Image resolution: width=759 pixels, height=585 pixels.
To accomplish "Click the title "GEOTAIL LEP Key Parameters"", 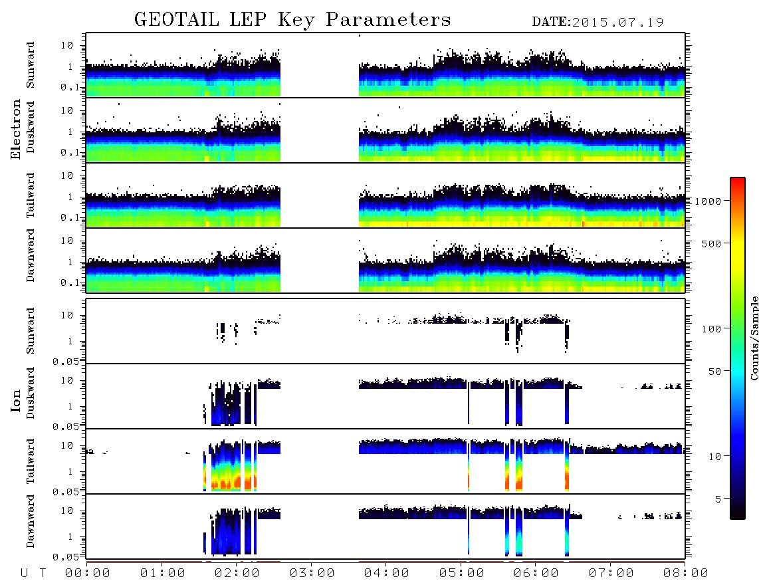I will point(293,20).
